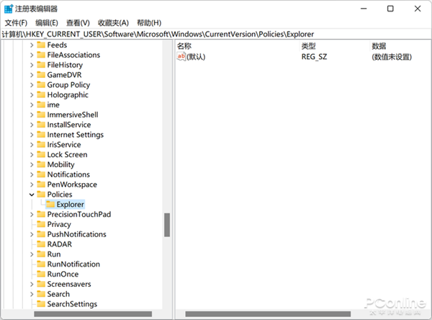Viewport: 432px width, 320px height.
Task: Select the PrecisionTouchPad key
Action: [x=78, y=214]
